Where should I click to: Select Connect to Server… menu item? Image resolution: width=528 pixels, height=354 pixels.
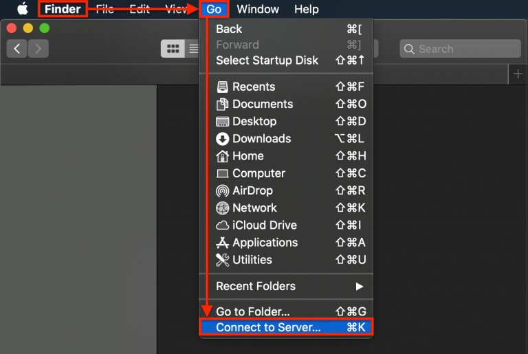click(x=285, y=328)
